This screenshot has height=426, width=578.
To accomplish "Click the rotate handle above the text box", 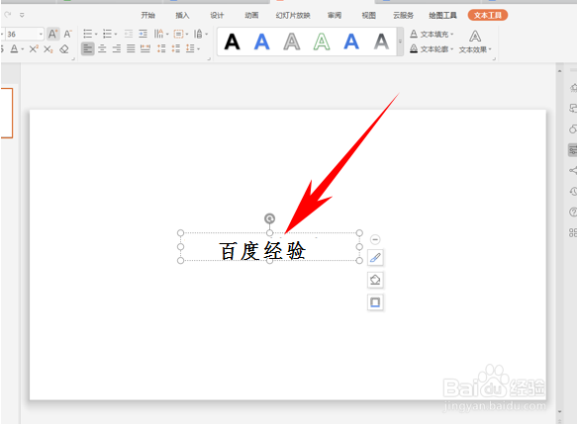I will [x=270, y=218].
